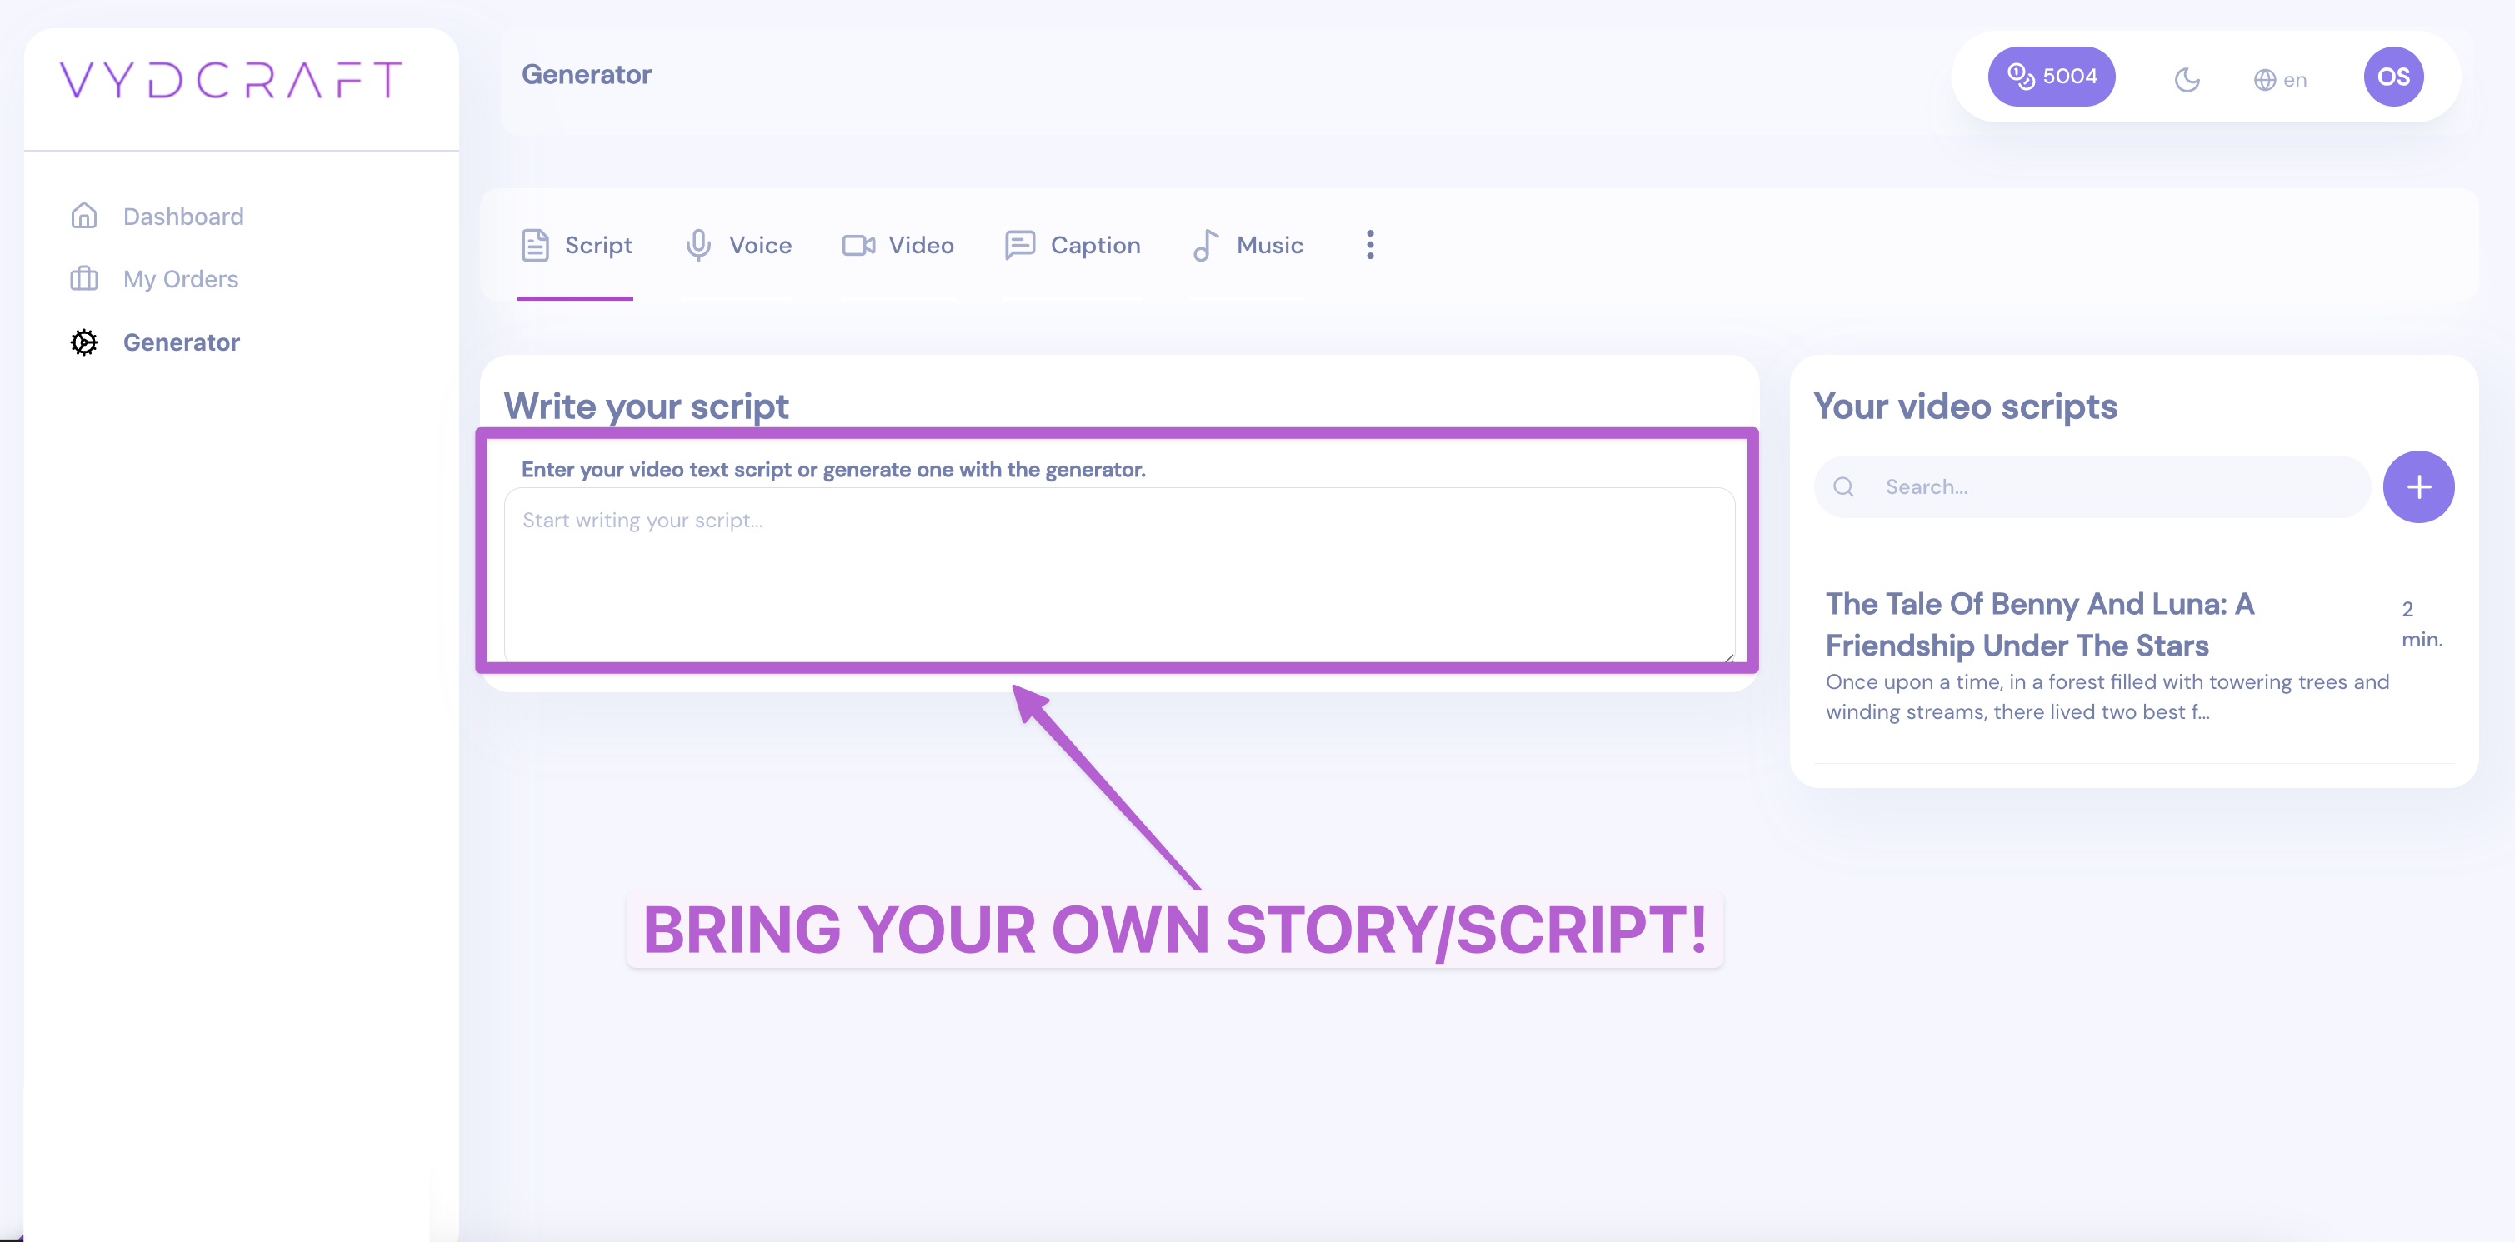
Task: Click the My Orders briefcase icon
Action: [x=84, y=279]
